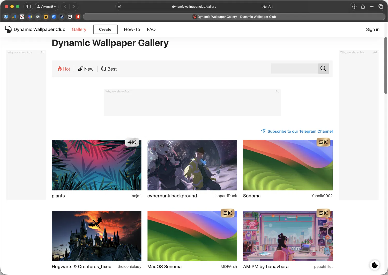View author peachfillet's profile
This screenshot has width=388, height=275.
pos(323,267)
